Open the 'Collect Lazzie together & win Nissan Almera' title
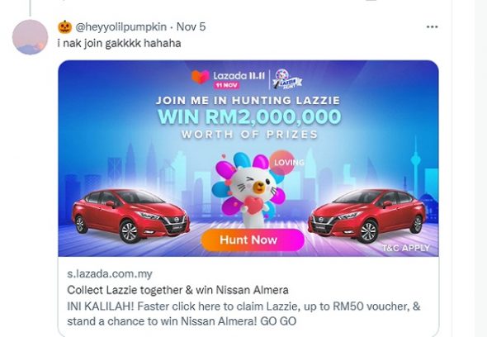Viewport: 487px width, 337px height. point(177,290)
